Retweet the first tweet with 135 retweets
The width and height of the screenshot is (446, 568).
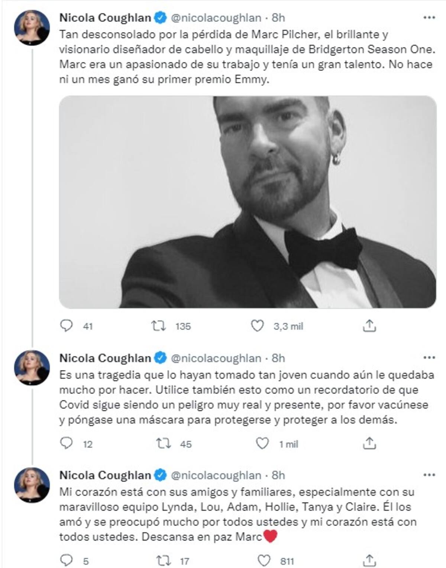point(159,326)
